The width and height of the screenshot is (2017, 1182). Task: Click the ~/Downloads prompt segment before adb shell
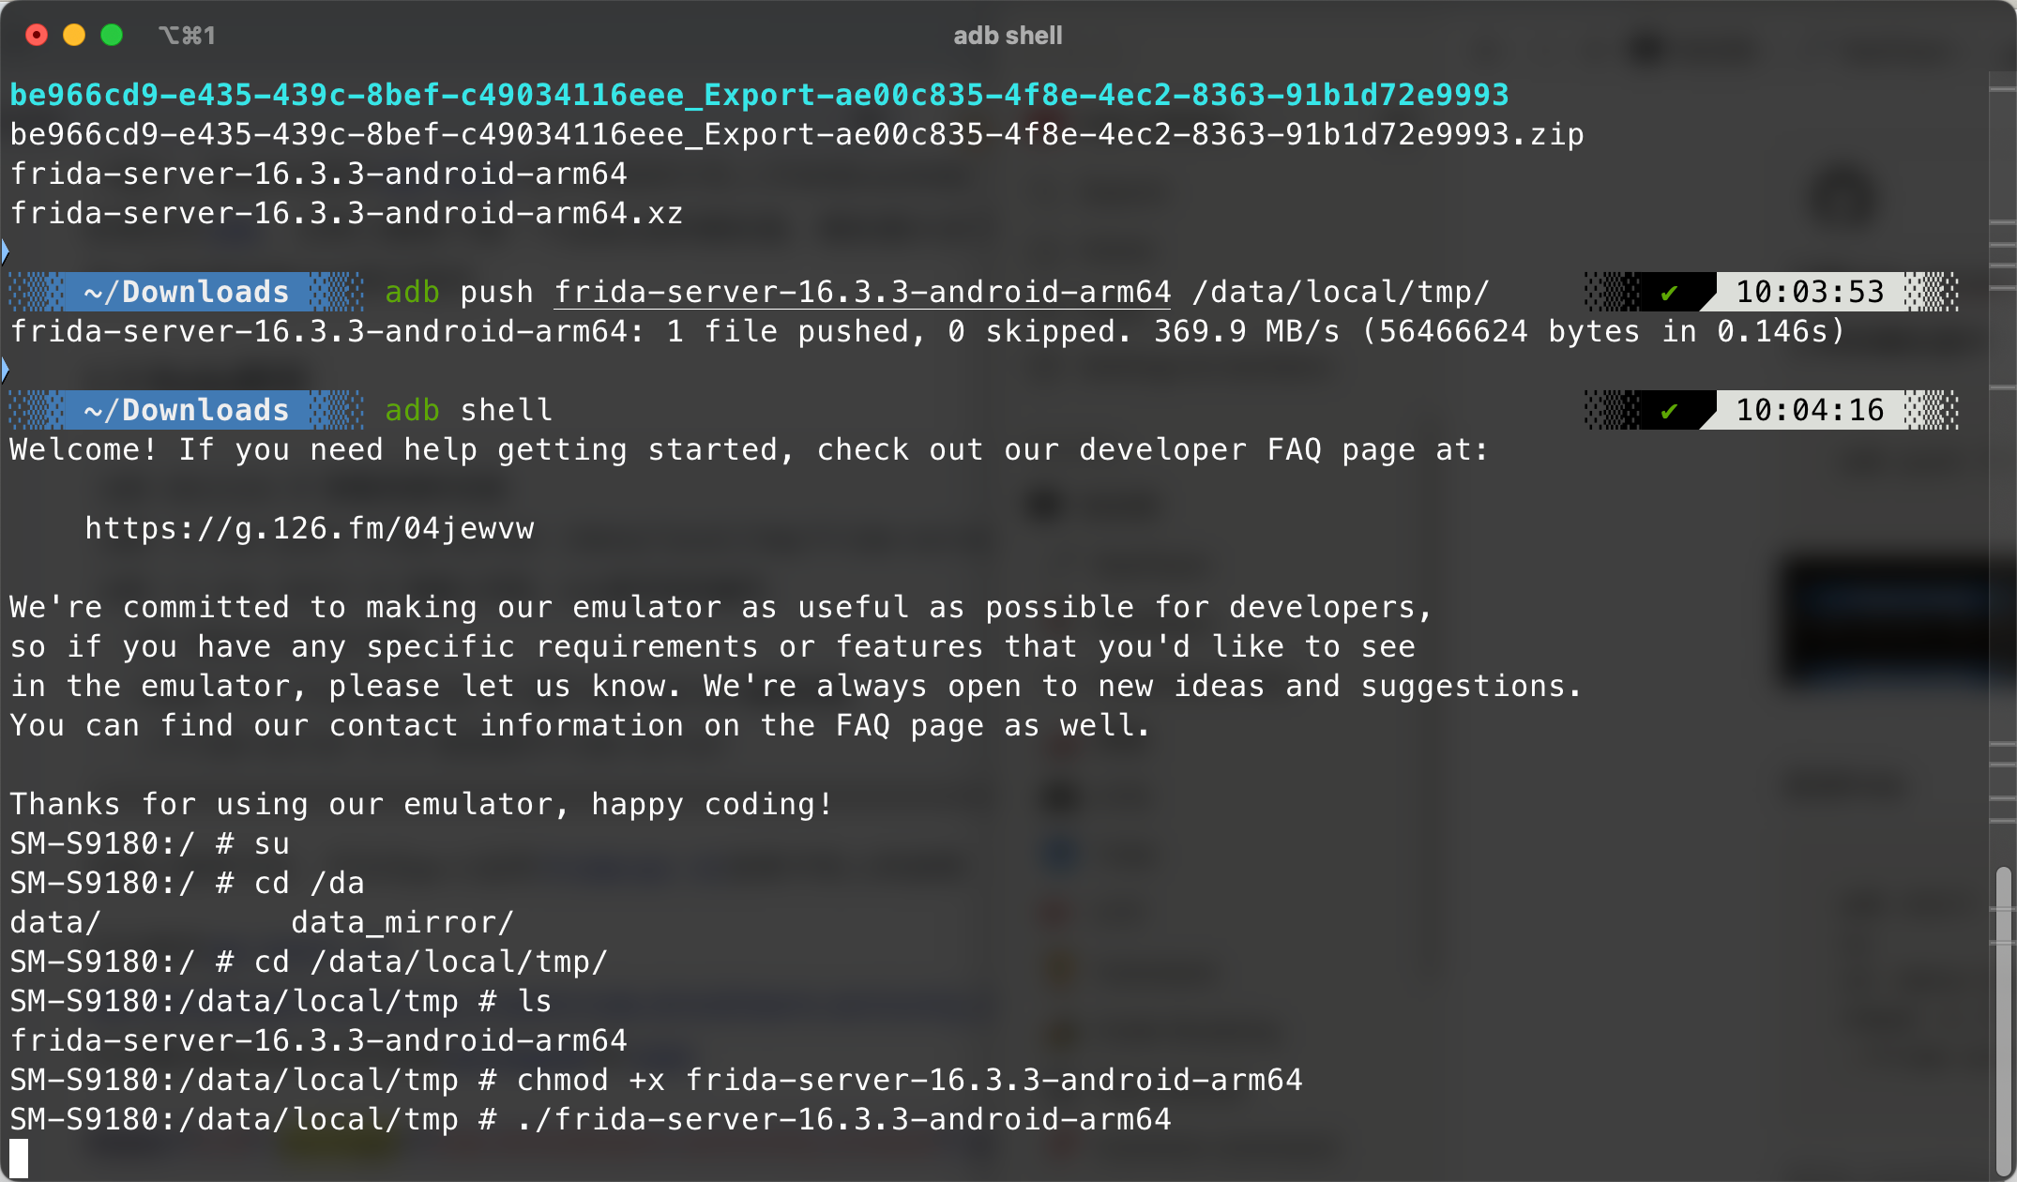pos(187,411)
